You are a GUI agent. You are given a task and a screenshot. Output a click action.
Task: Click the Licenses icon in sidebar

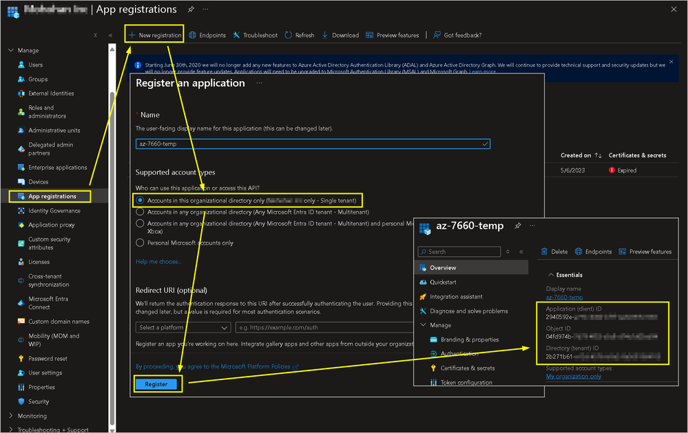tap(21, 262)
